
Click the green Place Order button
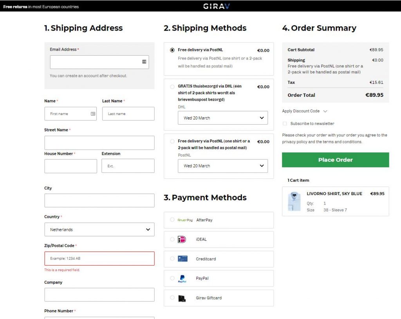tap(336, 160)
